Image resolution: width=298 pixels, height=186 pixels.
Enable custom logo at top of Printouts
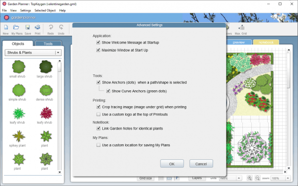(98, 114)
